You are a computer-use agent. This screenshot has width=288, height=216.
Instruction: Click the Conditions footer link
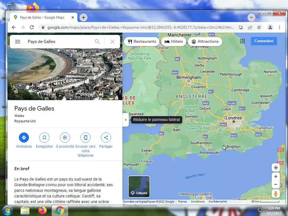tap(198, 201)
